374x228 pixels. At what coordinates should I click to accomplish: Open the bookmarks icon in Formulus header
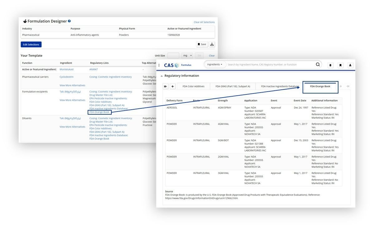pyautogui.click(x=340, y=65)
